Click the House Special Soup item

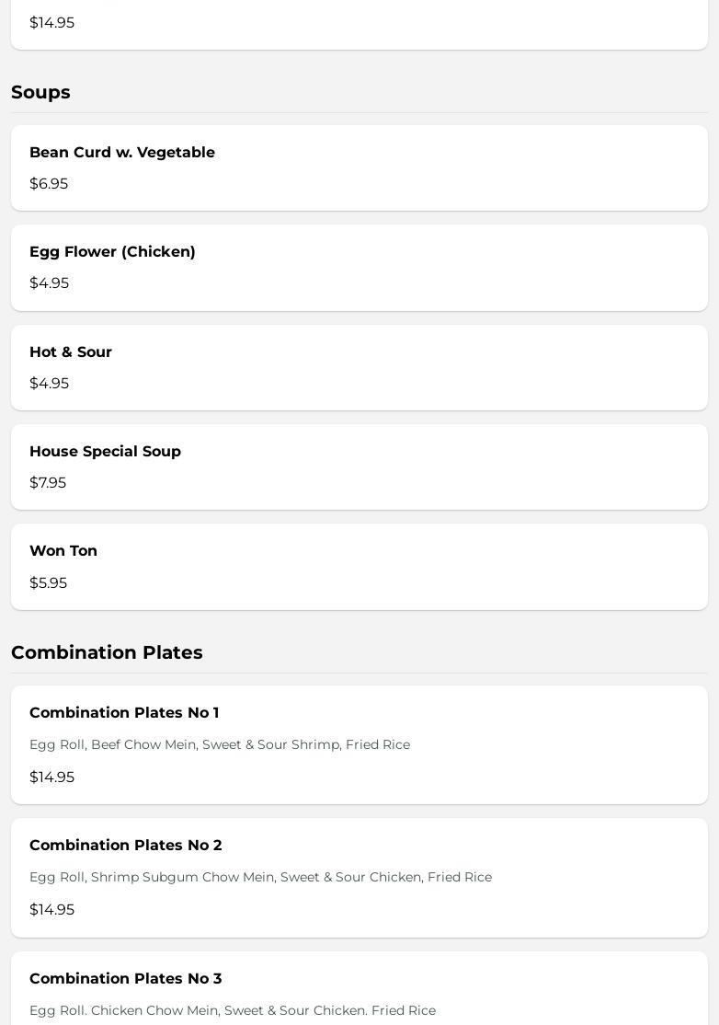[105, 452]
